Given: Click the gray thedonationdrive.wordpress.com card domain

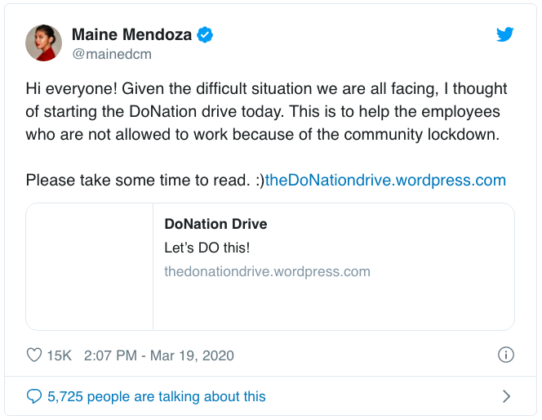Looking at the screenshot, I should click(267, 271).
